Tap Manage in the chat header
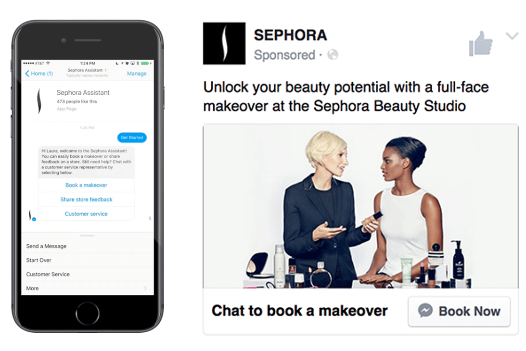Image resolution: width=526 pixels, height=351 pixels. pos(137,74)
